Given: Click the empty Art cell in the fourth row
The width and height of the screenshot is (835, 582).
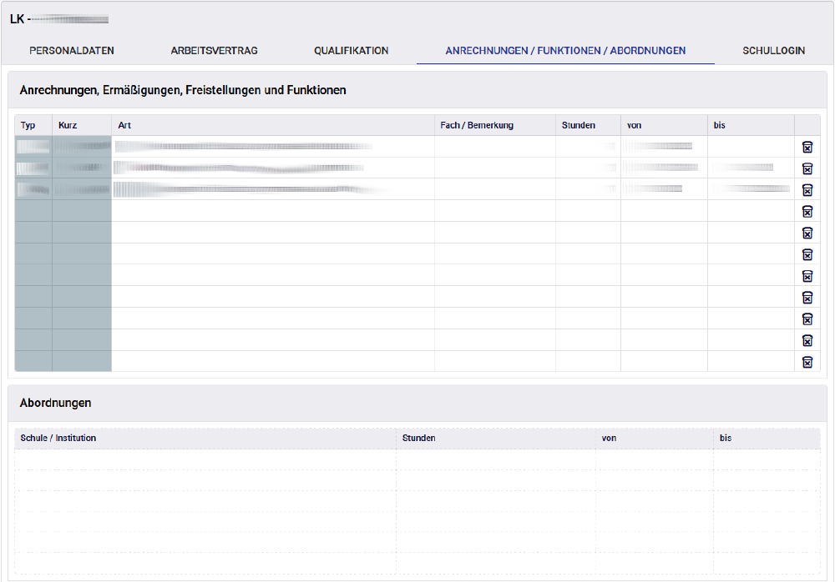Looking at the screenshot, I should pos(272,211).
